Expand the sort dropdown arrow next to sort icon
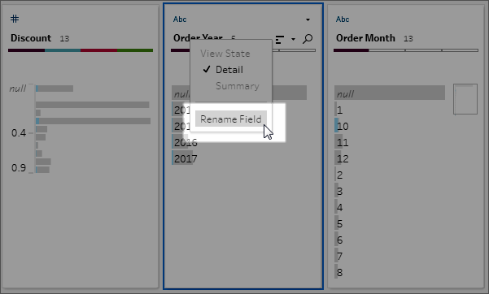 293,39
